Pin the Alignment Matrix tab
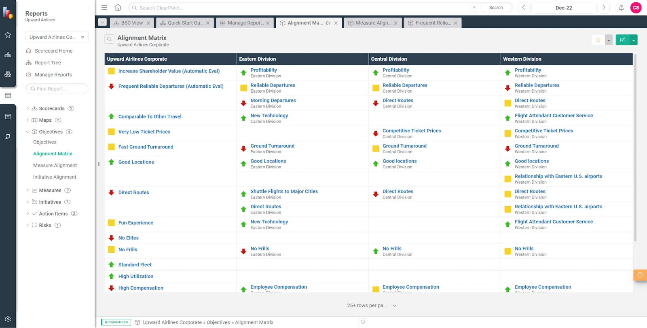The image size is (647, 328). click(328, 23)
